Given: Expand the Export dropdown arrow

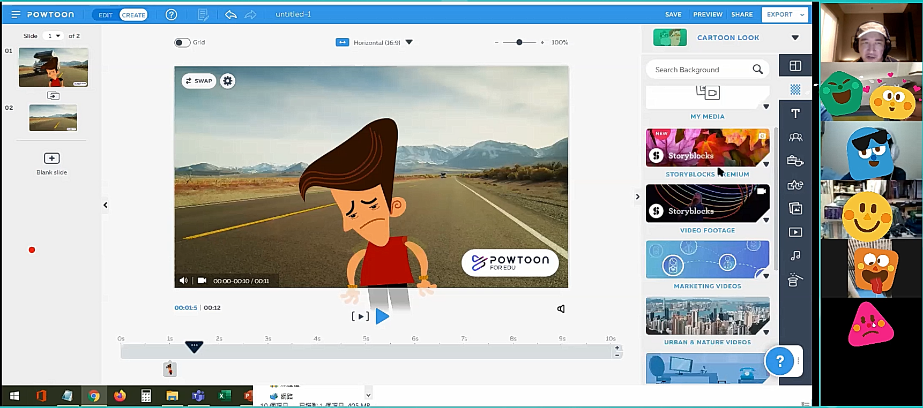Looking at the screenshot, I should pos(802,15).
